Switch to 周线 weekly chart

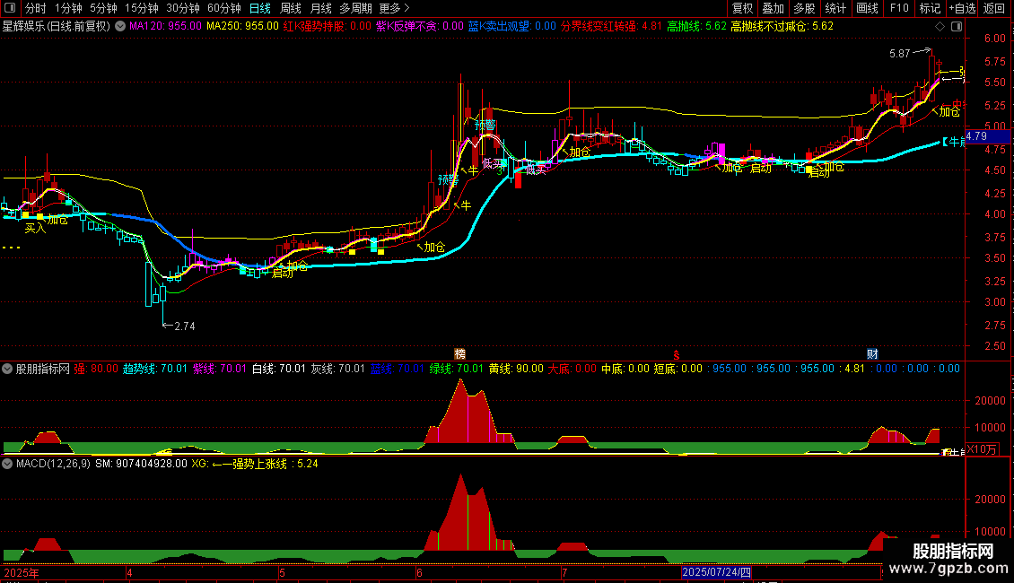click(291, 8)
